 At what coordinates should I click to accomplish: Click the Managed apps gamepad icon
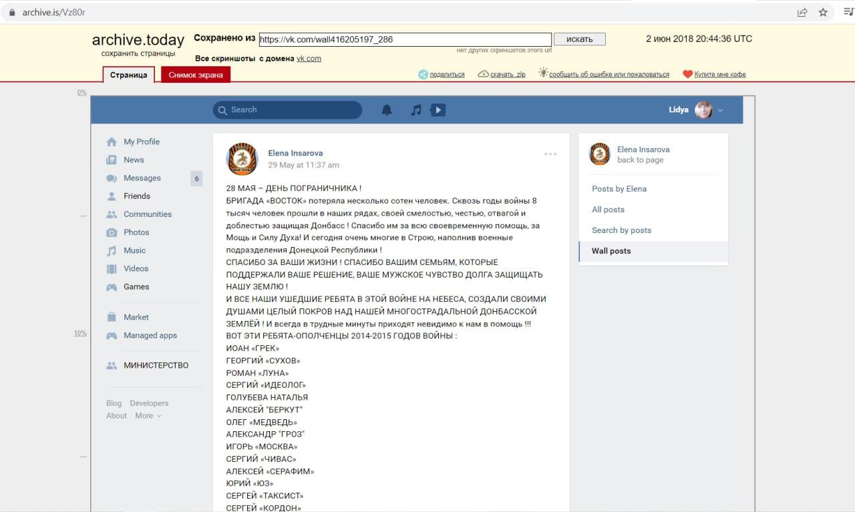(112, 336)
